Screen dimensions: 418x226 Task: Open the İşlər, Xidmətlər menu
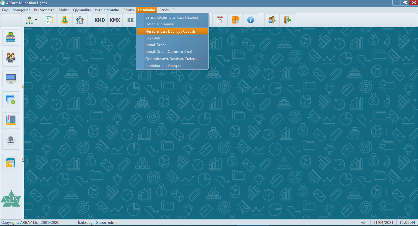[x=107, y=10]
